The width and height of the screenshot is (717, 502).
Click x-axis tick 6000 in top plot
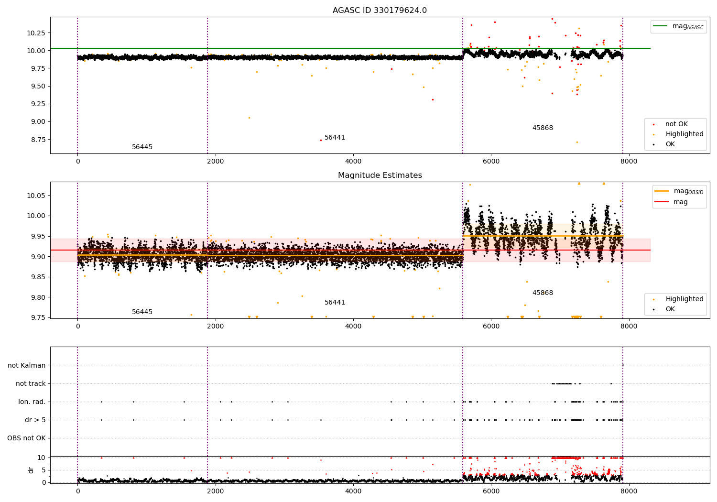tap(491, 161)
